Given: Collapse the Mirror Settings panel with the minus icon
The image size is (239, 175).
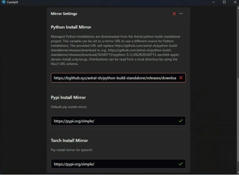Looking at the screenshot, I should point(181,14).
